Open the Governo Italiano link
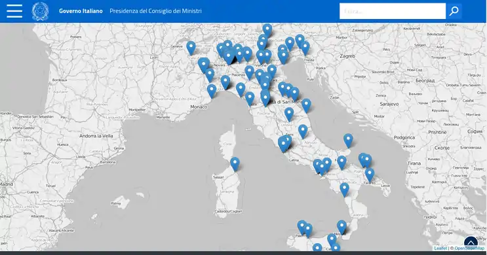Viewport: 487px width, 255px height. (x=81, y=11)
